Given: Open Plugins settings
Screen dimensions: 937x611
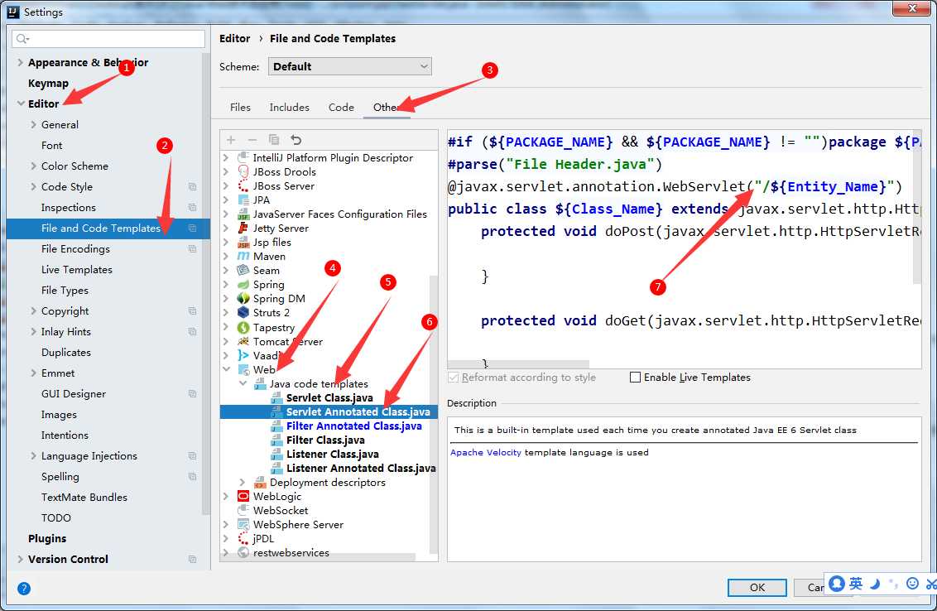Looking at the screenshot, I should point(47,539).
